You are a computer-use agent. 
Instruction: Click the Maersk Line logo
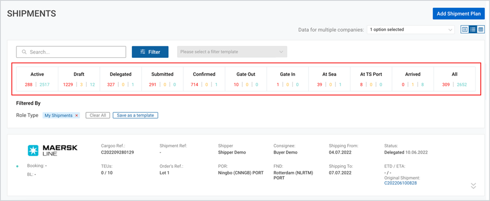coord(53,150)
